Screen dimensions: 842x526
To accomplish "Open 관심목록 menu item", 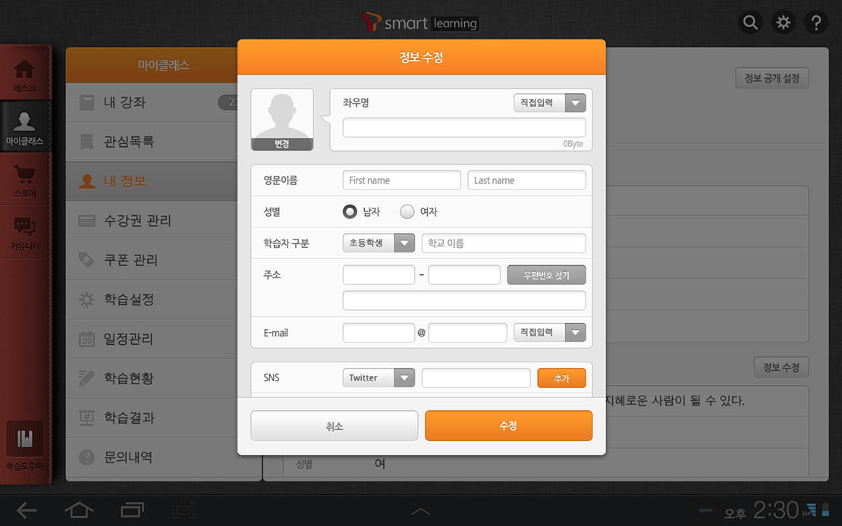I will coord(152,142).
